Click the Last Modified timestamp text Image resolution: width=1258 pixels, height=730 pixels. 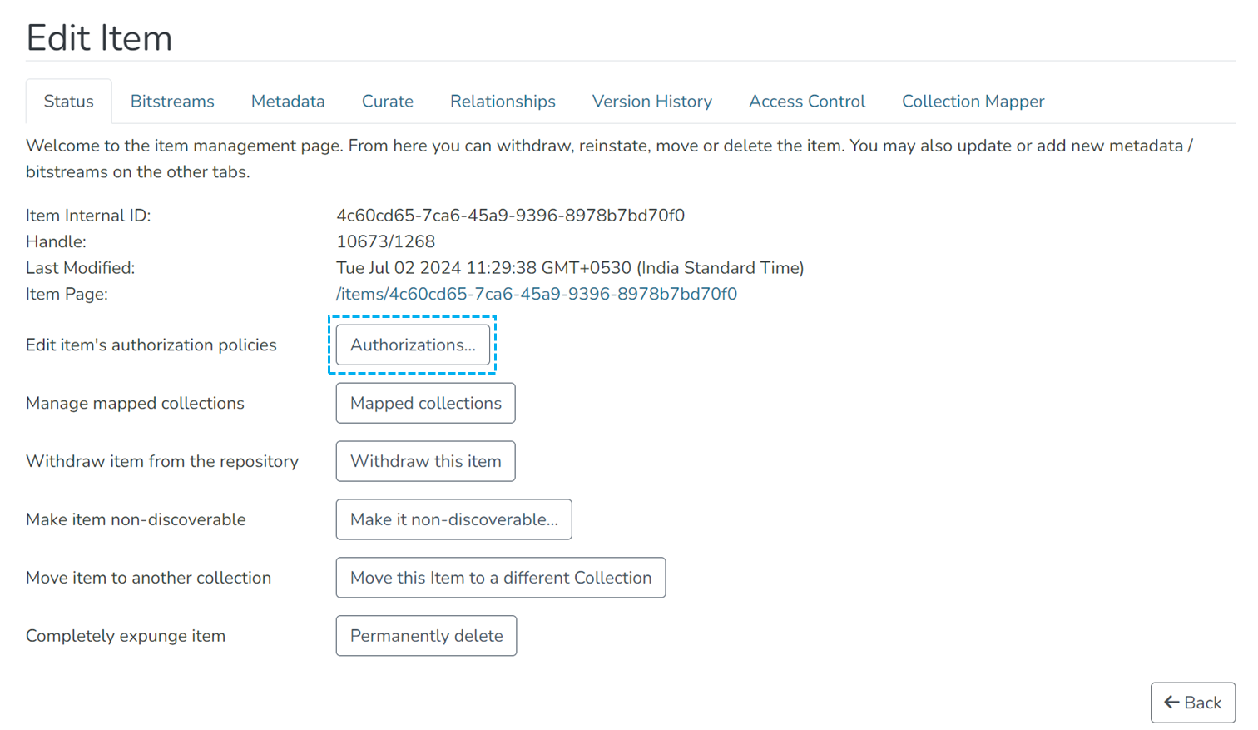[569, 268]
